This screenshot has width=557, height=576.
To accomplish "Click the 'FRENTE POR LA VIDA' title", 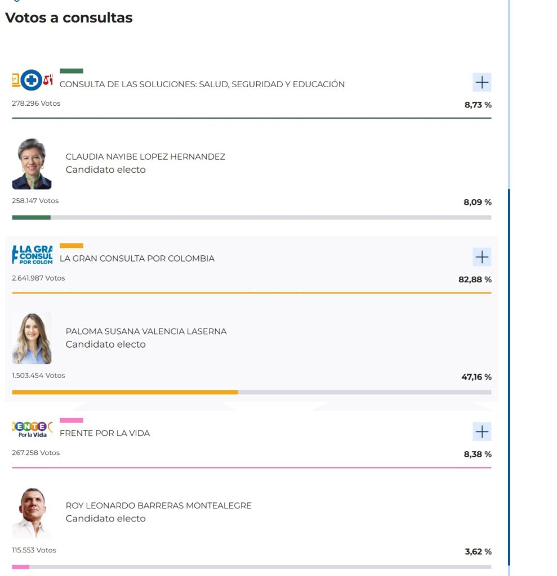I will pos(105,433).
